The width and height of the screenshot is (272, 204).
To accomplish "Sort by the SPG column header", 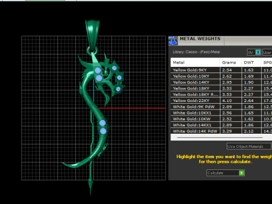I will (267, 62).
